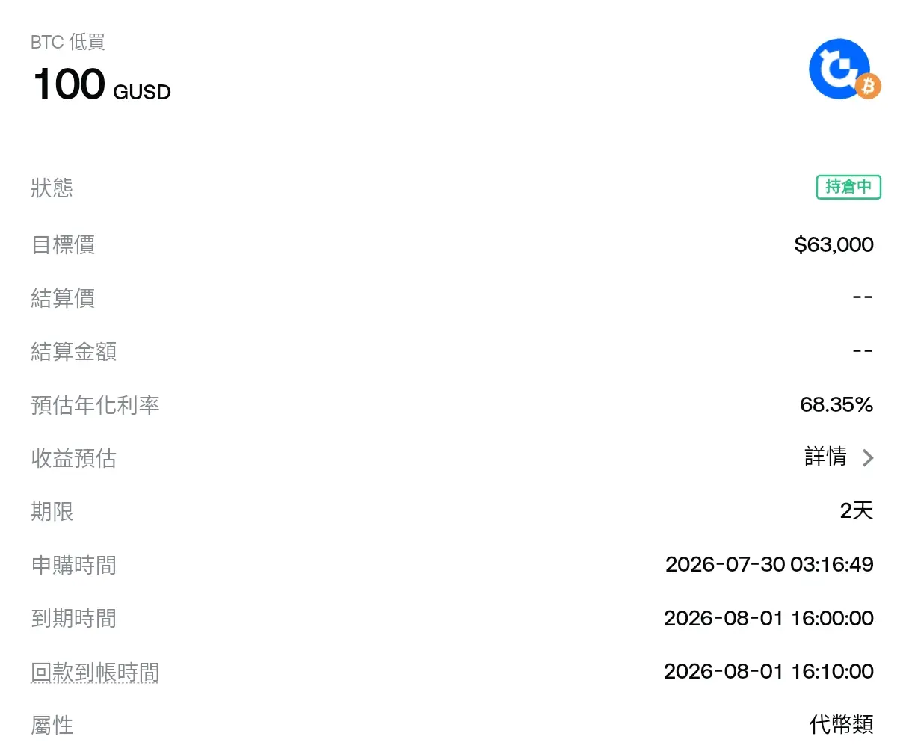Open 詳情 earnings estimate link

825,457
